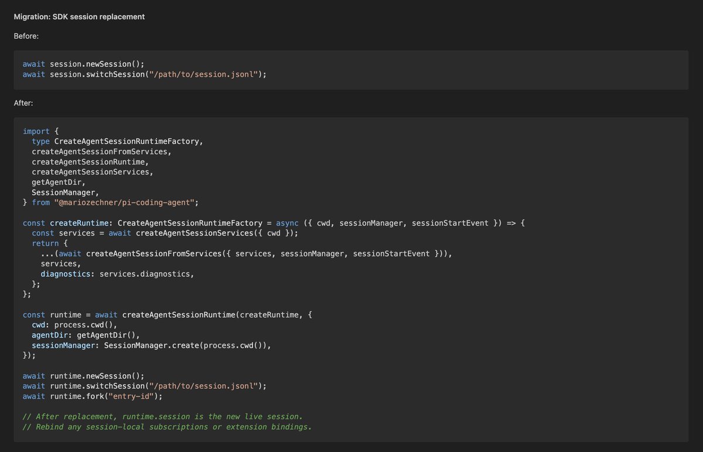This screenshot has width=703, height=452.
Task: Click the line containing only "services,"
Action: (x=61, y=263)
